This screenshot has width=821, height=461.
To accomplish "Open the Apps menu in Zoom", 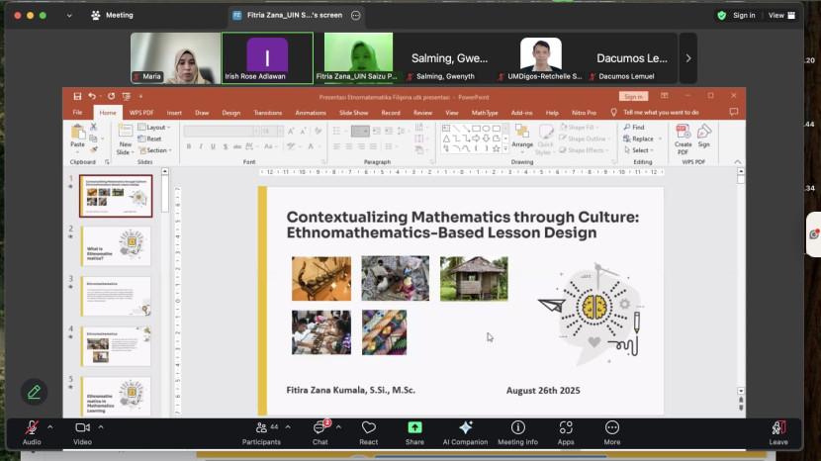I will click(x=566, y=428).
